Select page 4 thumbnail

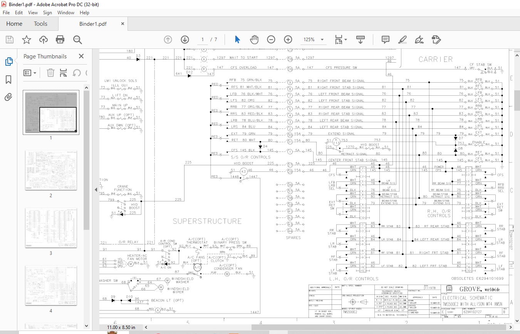[51, 286]
